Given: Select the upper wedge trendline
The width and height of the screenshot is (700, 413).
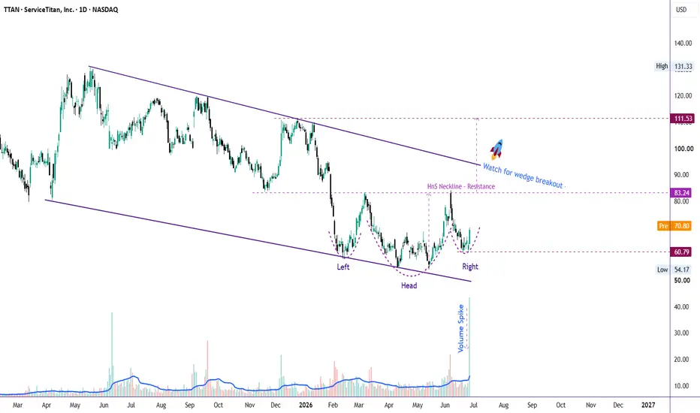Looking at the screenshot, I should 285,115.
